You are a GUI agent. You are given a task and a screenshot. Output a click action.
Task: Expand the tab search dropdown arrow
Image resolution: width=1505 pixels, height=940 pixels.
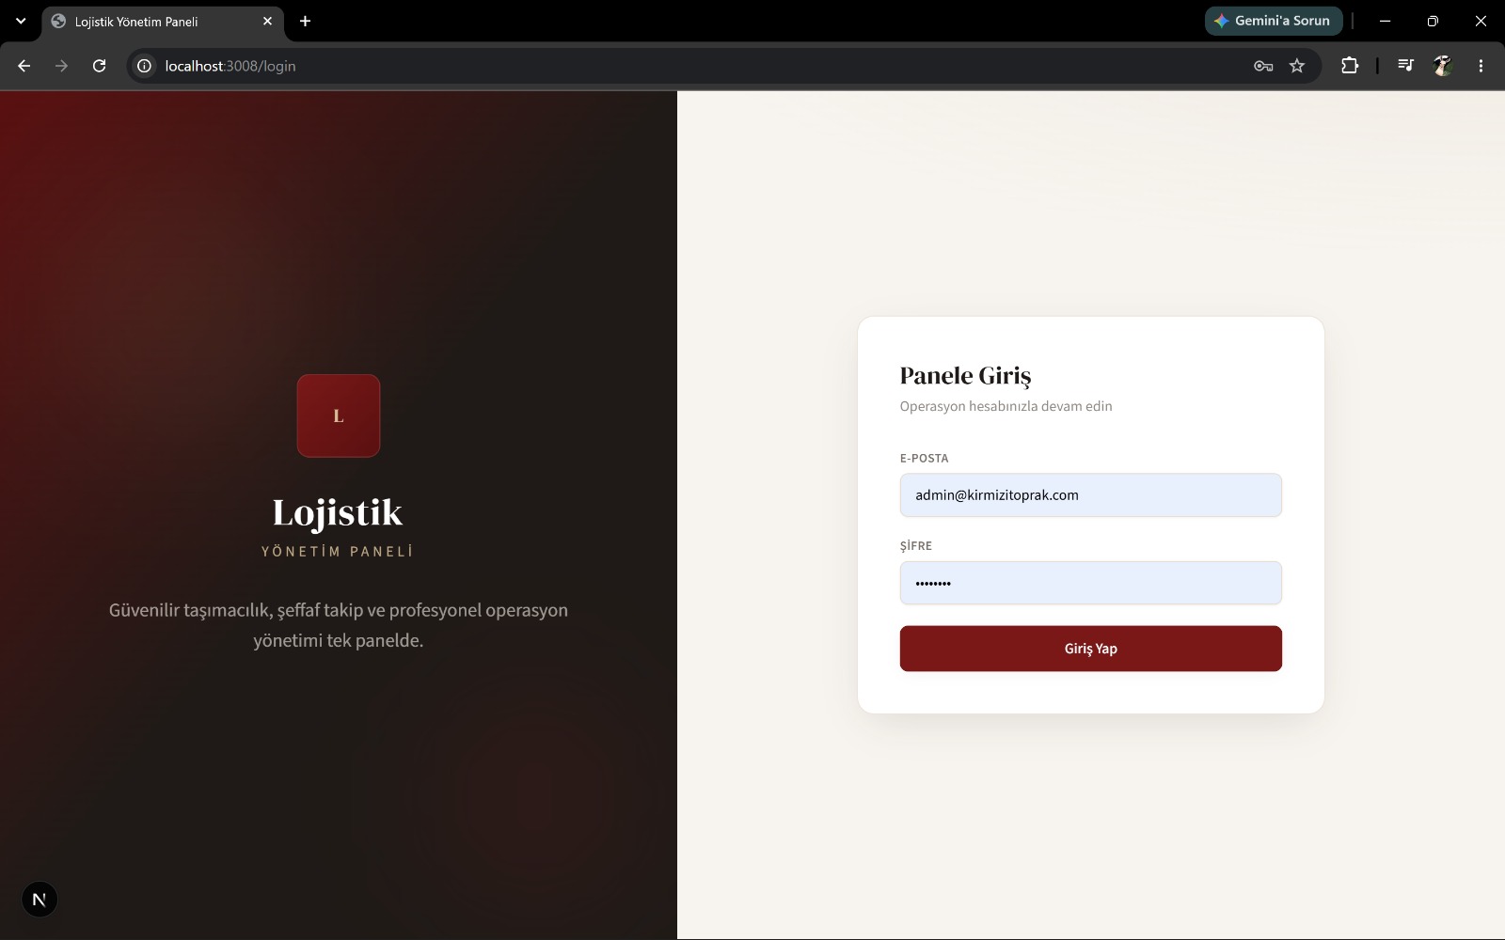tap(21, 21)
